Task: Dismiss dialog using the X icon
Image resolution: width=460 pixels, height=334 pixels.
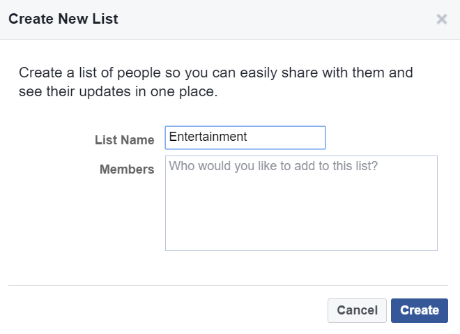Action: pos(441,20)
